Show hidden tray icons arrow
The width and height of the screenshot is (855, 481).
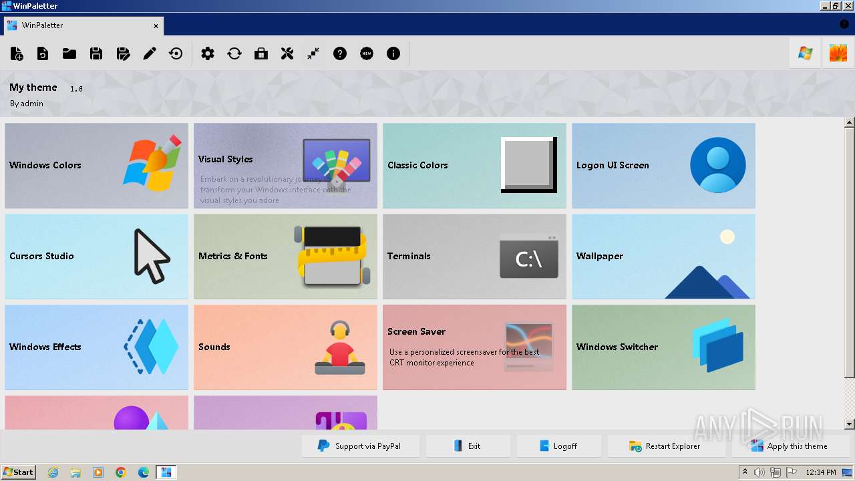745,472
